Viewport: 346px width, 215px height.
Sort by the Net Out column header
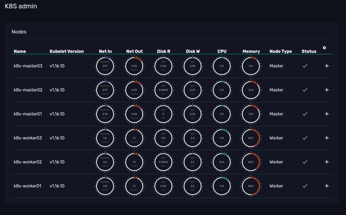(135, 51)
